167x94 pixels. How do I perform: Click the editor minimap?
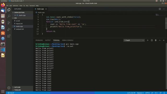160,15
